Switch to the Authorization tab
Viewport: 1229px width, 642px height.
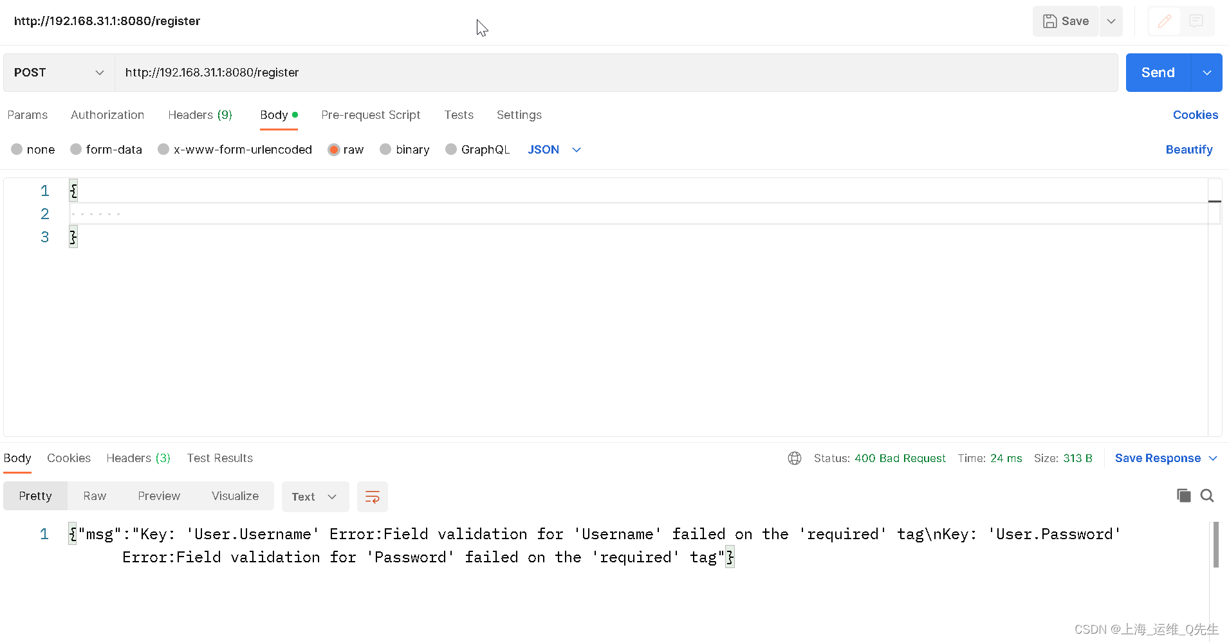click(x=107, y=115)
